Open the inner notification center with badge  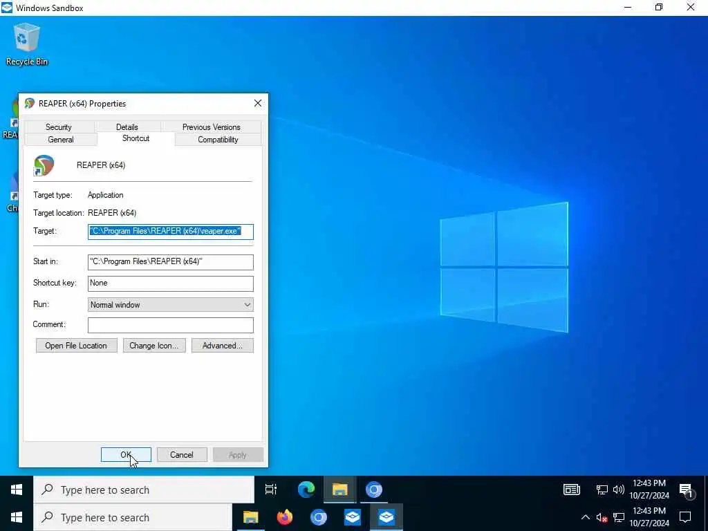[686, 490]
